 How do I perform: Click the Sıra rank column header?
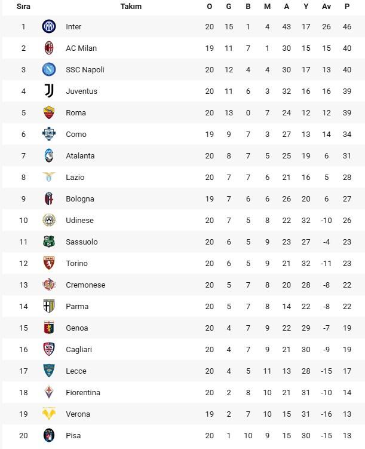[x=23, y=7]
